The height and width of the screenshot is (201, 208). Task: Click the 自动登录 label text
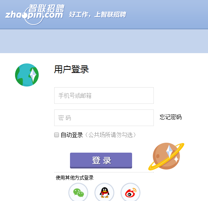(72, 135)
